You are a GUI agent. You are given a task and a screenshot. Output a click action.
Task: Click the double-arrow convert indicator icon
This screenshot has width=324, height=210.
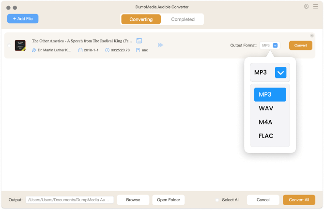(160, 45)
